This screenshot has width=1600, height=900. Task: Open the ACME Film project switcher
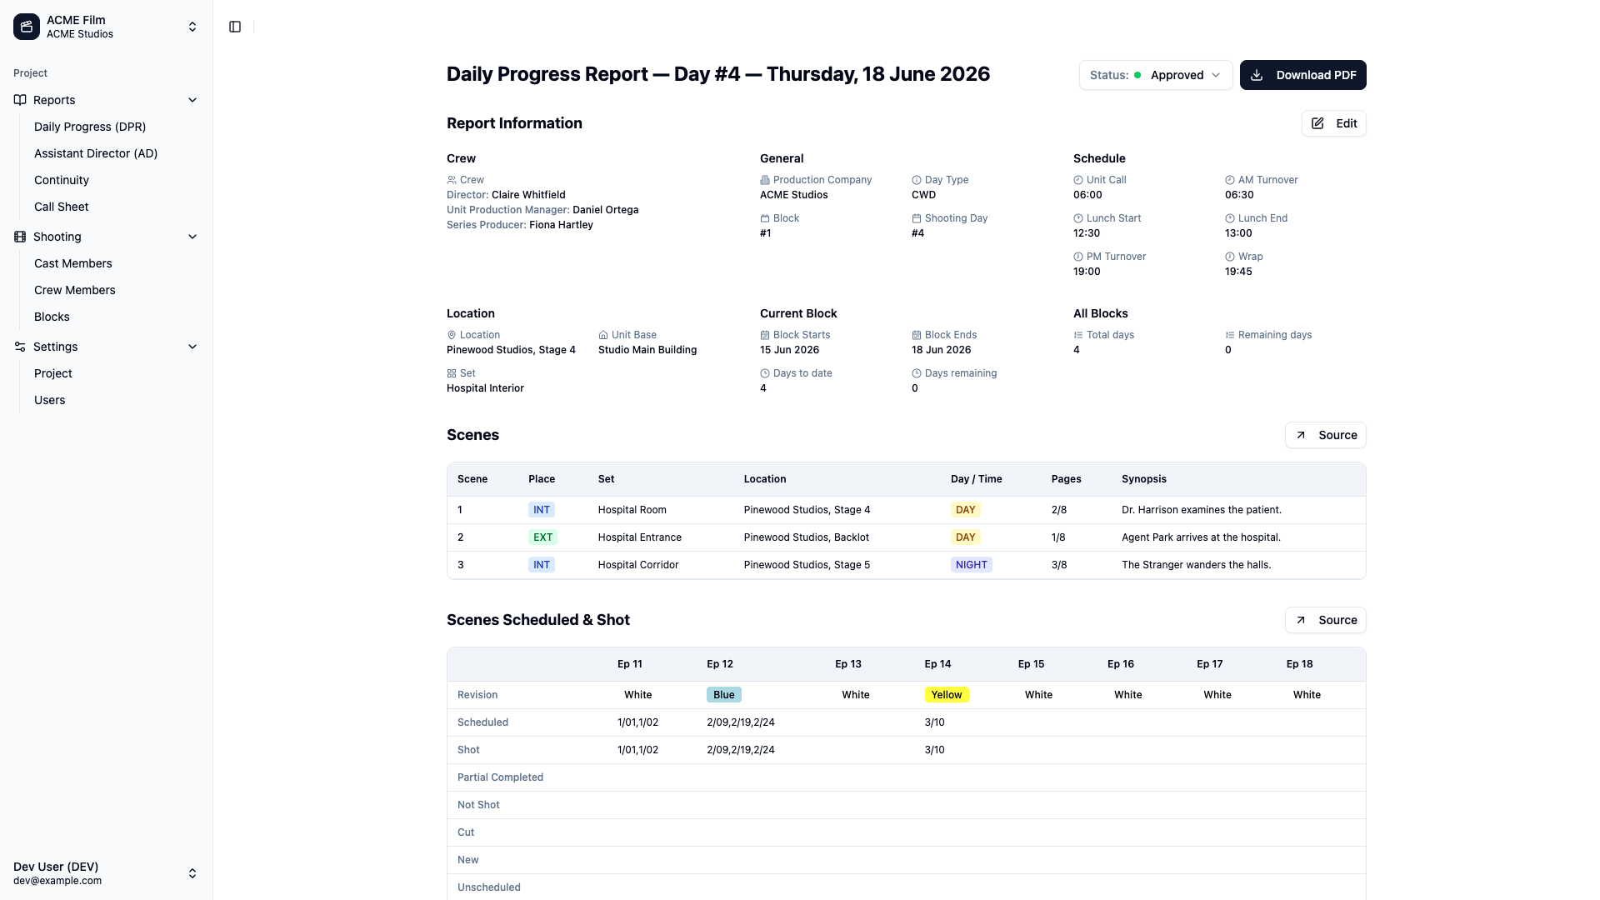click(107, 27)
